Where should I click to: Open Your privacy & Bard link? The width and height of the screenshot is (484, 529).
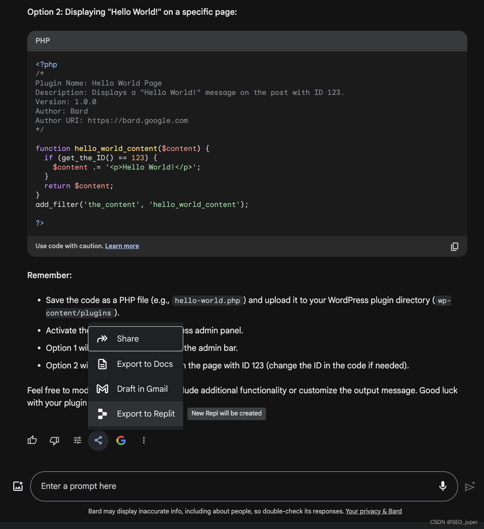[x=374, y=511]
